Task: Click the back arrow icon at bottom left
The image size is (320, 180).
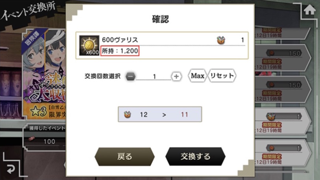Action: (x=11, y=169)
